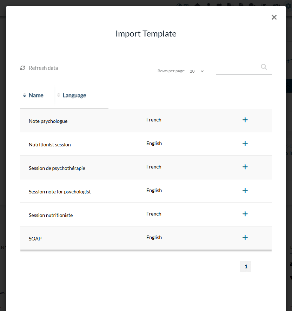Select the Note psychologue row name

48,121
